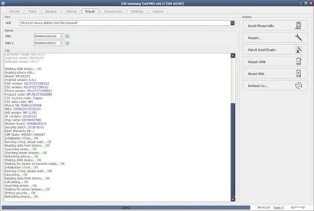Select the ADB device combo box

tap(127, 23)
